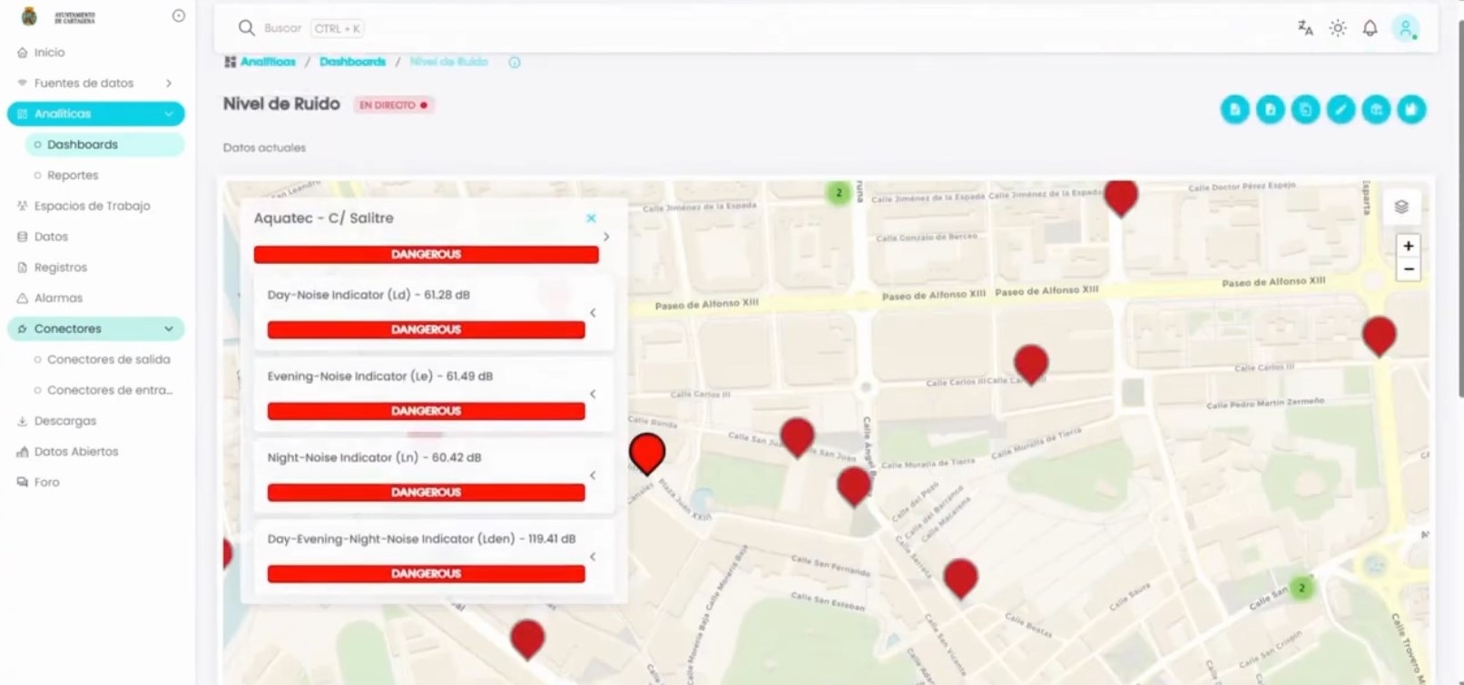Click the pencil edit dashboard button

pos(1341,110)
